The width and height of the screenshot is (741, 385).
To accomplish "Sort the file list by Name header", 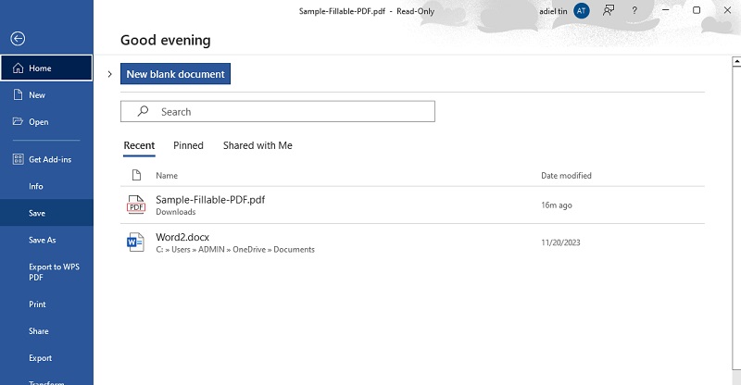I will coord(167,175).
